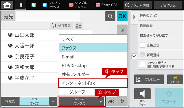Go to the Home screen icon
Screen dimensions: 184x108
pyautogui.click(x=7, y=5)
